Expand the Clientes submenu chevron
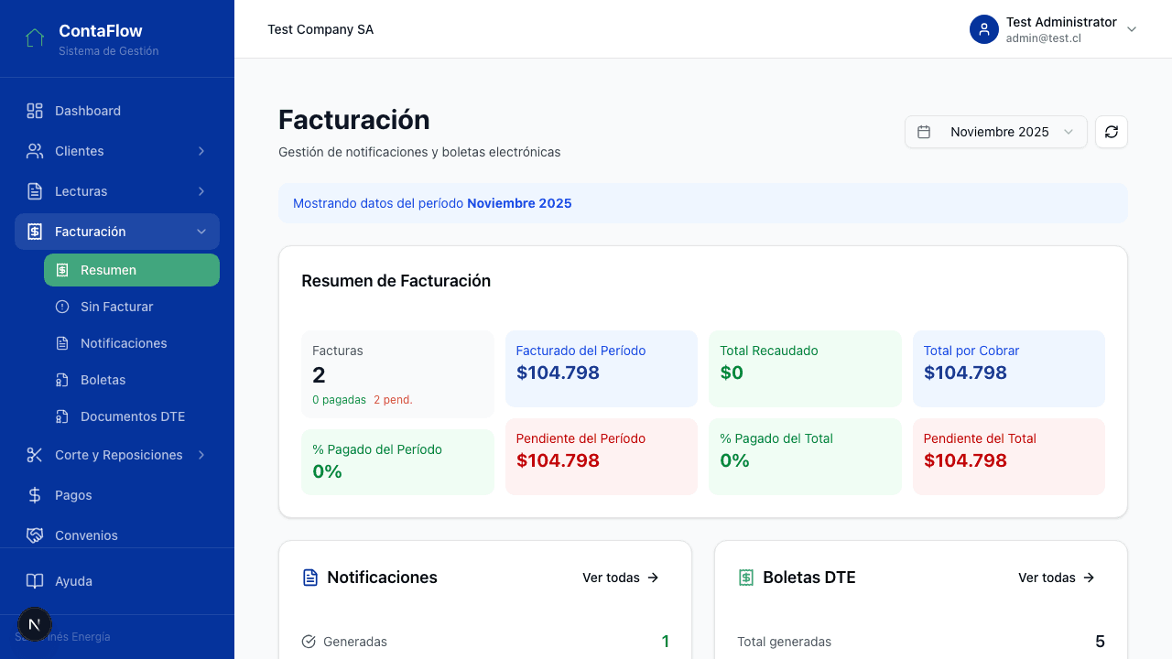1172x659 pixels. pyautogui.click(x=201, y=151)
